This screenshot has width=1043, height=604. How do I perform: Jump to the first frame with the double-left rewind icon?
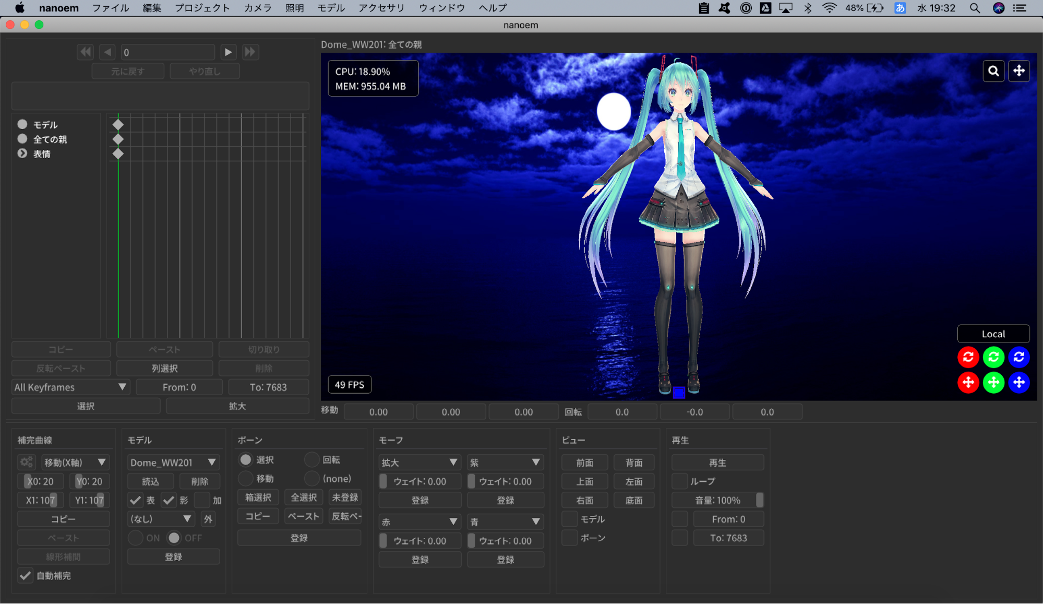coord(85,52)
